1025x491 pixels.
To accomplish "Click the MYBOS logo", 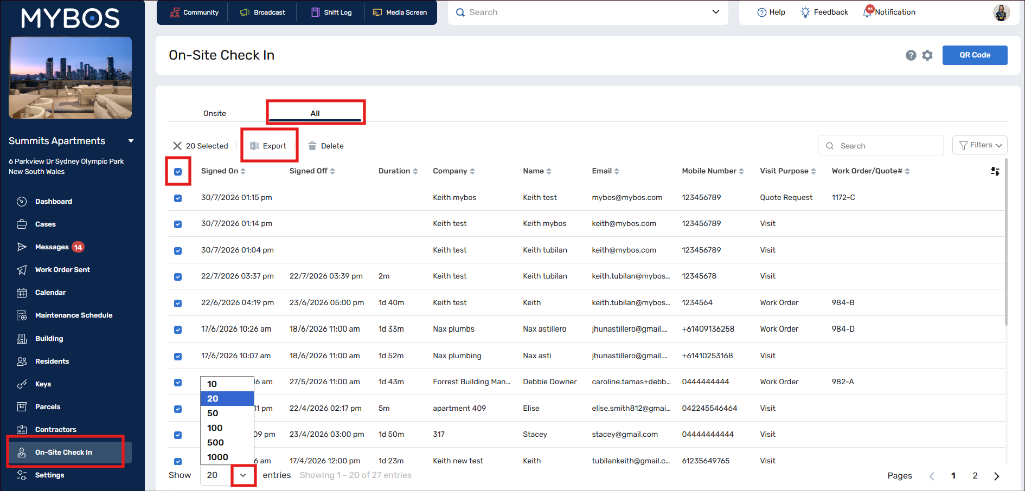I will 71,18.
